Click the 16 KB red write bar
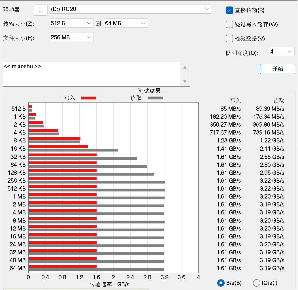This screenshot has width=298, height=290. 58,146
